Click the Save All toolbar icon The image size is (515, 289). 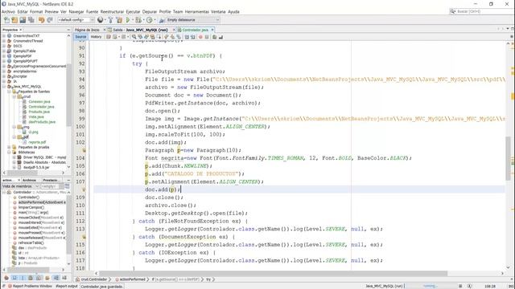coord(31,20)
